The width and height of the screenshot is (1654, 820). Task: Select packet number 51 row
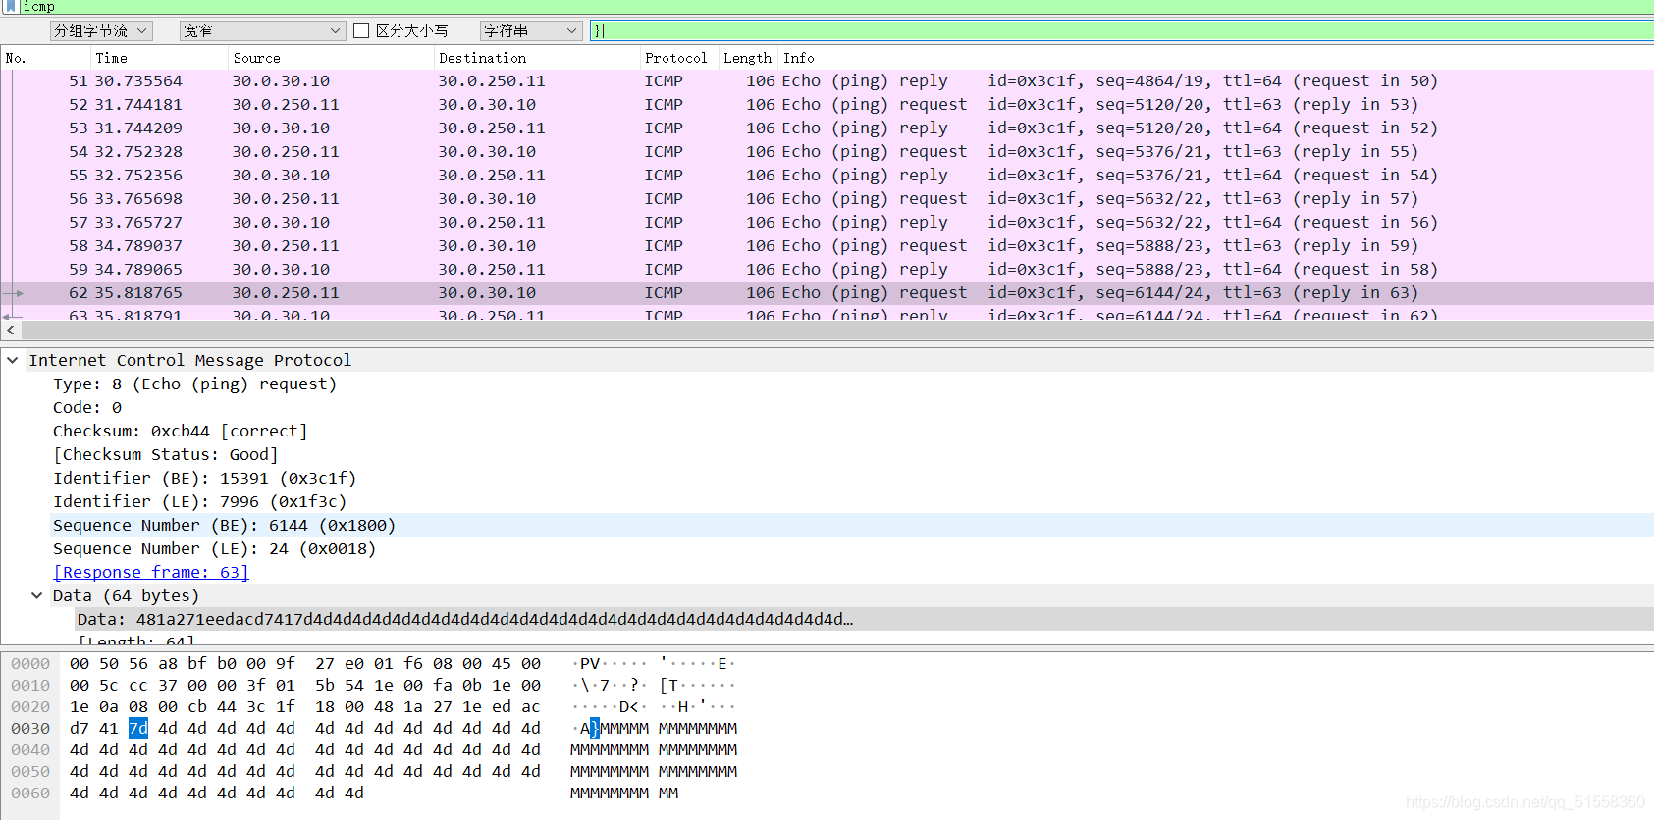coord(827,80)
